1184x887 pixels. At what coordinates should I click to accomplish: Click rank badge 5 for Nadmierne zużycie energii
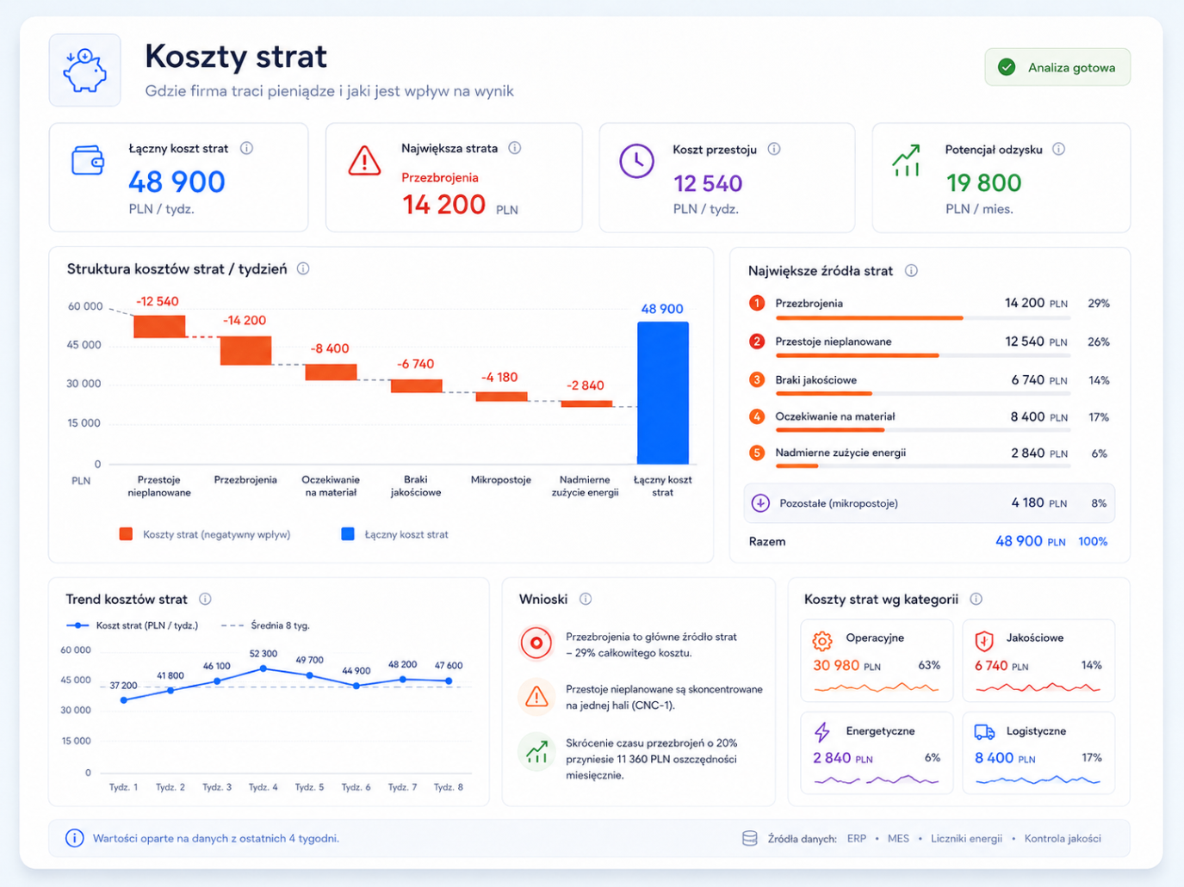coord(757,453)
